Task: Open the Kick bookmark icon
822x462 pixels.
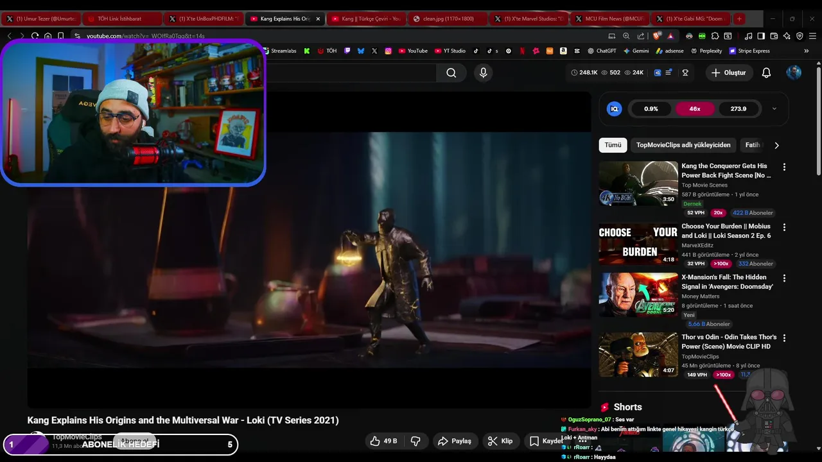Action: coord(307,51)
